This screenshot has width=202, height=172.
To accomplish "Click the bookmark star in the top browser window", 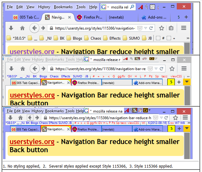I will tap(161, 28).
